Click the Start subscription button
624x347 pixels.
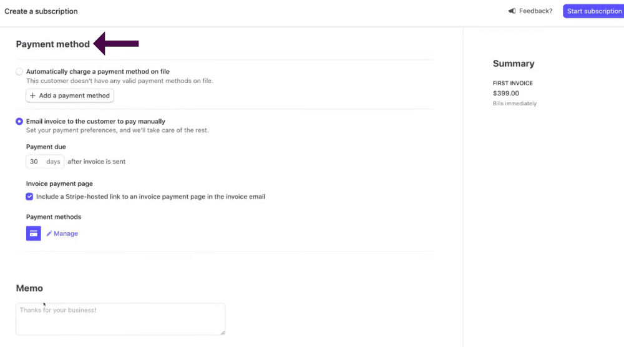click(593, 11)
